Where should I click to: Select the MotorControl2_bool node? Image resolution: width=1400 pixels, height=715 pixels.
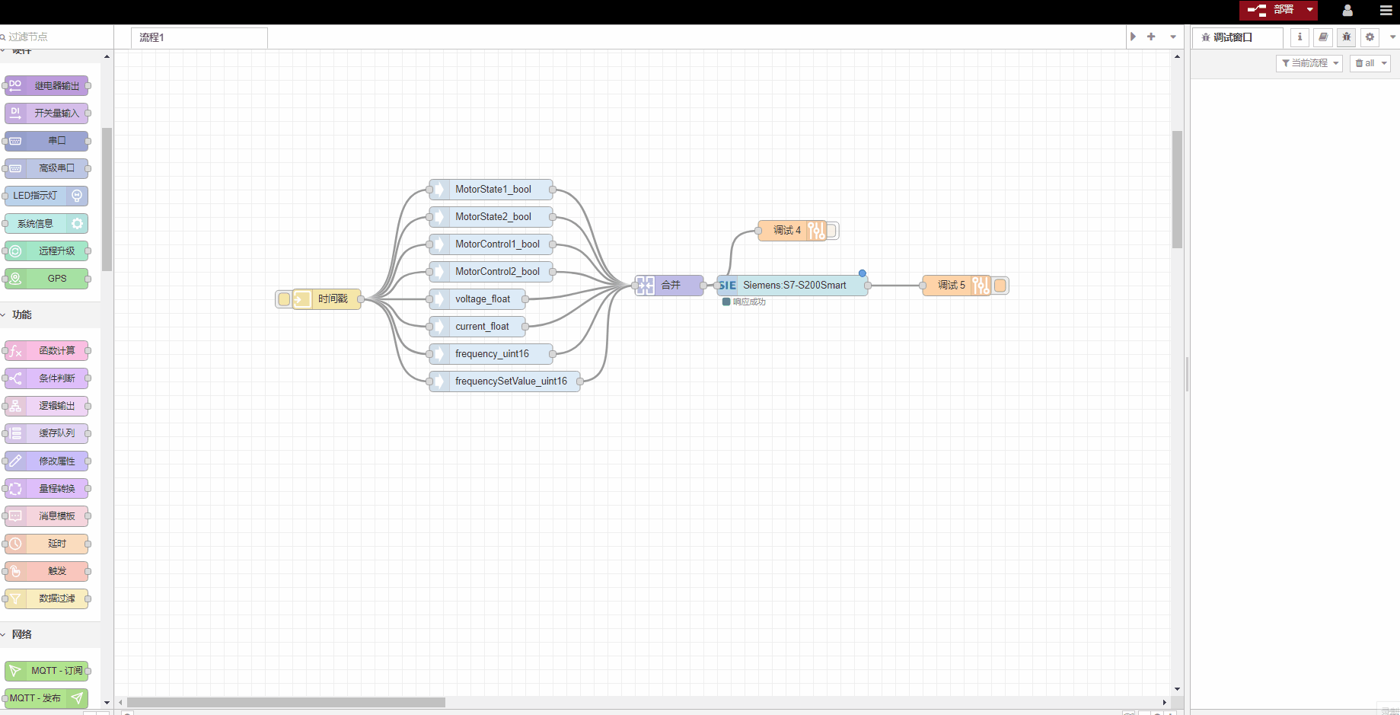coord(491,272)
